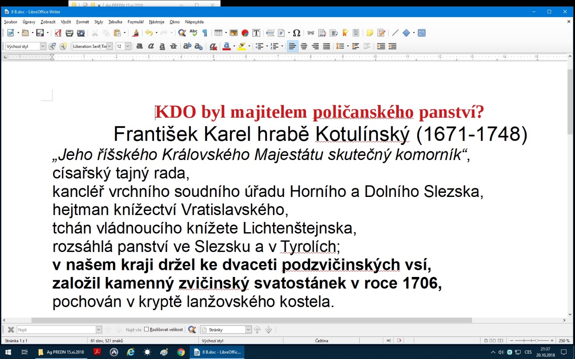Open the Nástroje menu

(156, 22)
